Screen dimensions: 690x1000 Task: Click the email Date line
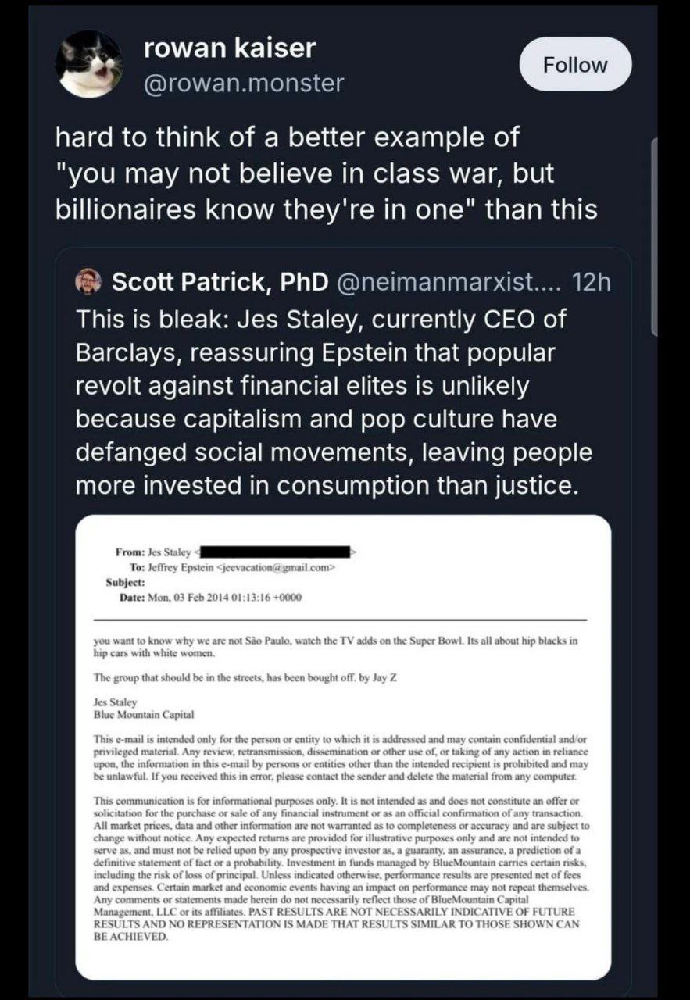(x=203, y=598)
